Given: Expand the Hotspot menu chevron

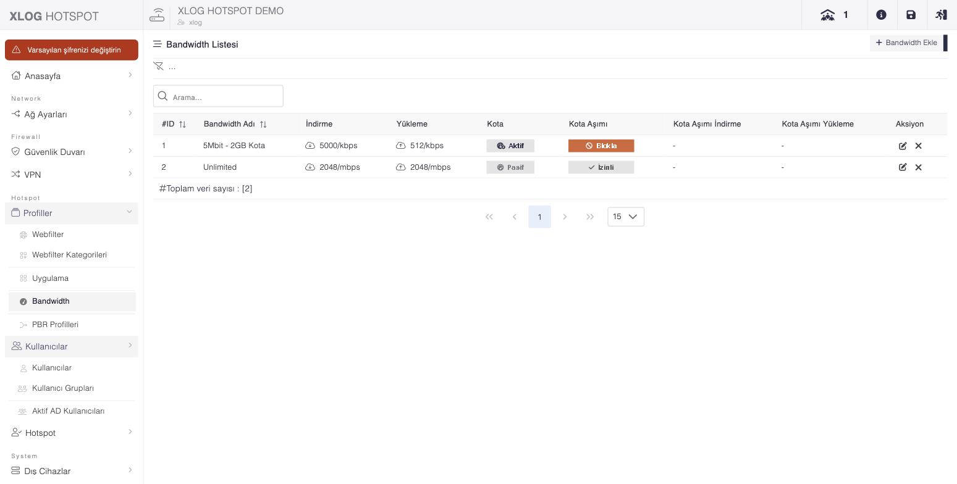Looking at the screenshot, I should click(130, 432).
